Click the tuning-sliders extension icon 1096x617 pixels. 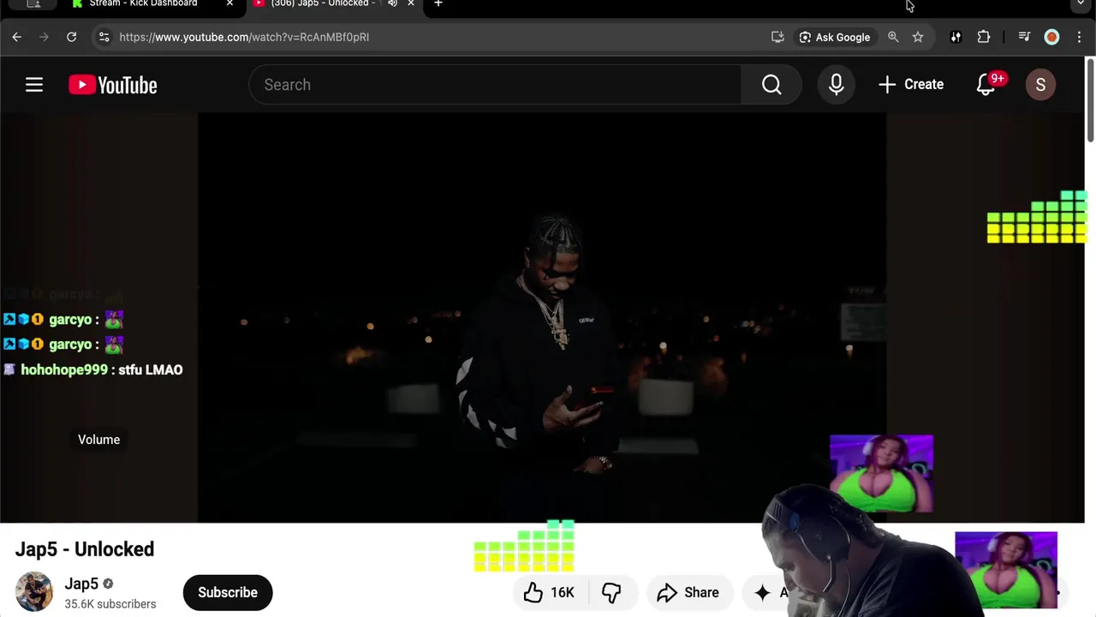[956, 37]
